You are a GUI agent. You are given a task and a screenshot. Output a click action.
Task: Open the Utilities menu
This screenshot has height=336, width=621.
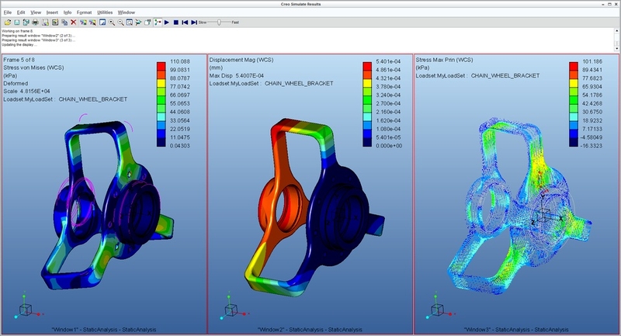click(x=105, y=12)
